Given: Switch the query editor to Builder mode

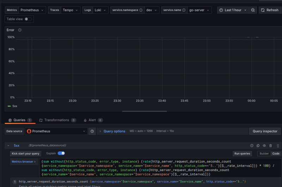Looking at the screenshot, I should 264,153.
